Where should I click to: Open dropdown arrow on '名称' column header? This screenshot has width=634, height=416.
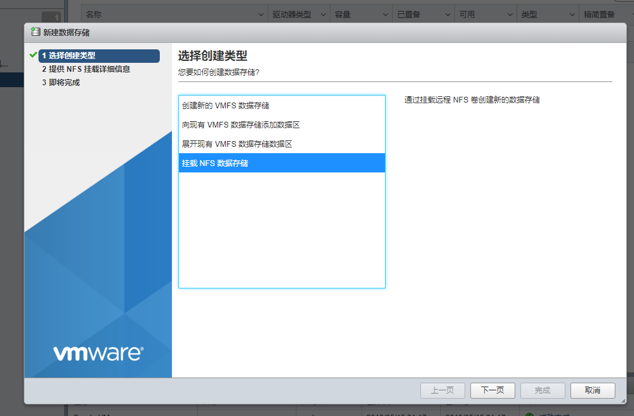pos(261,14)
